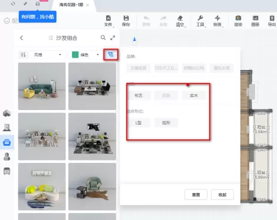Toggle the middle material filter chip
Viewport: 277px width, 220px height.
(x=166, y=95)
